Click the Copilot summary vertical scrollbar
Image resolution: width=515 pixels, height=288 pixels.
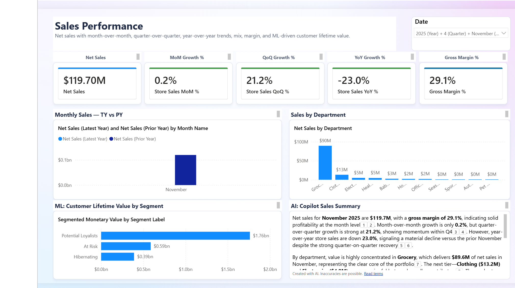click(x=505, y=226)
